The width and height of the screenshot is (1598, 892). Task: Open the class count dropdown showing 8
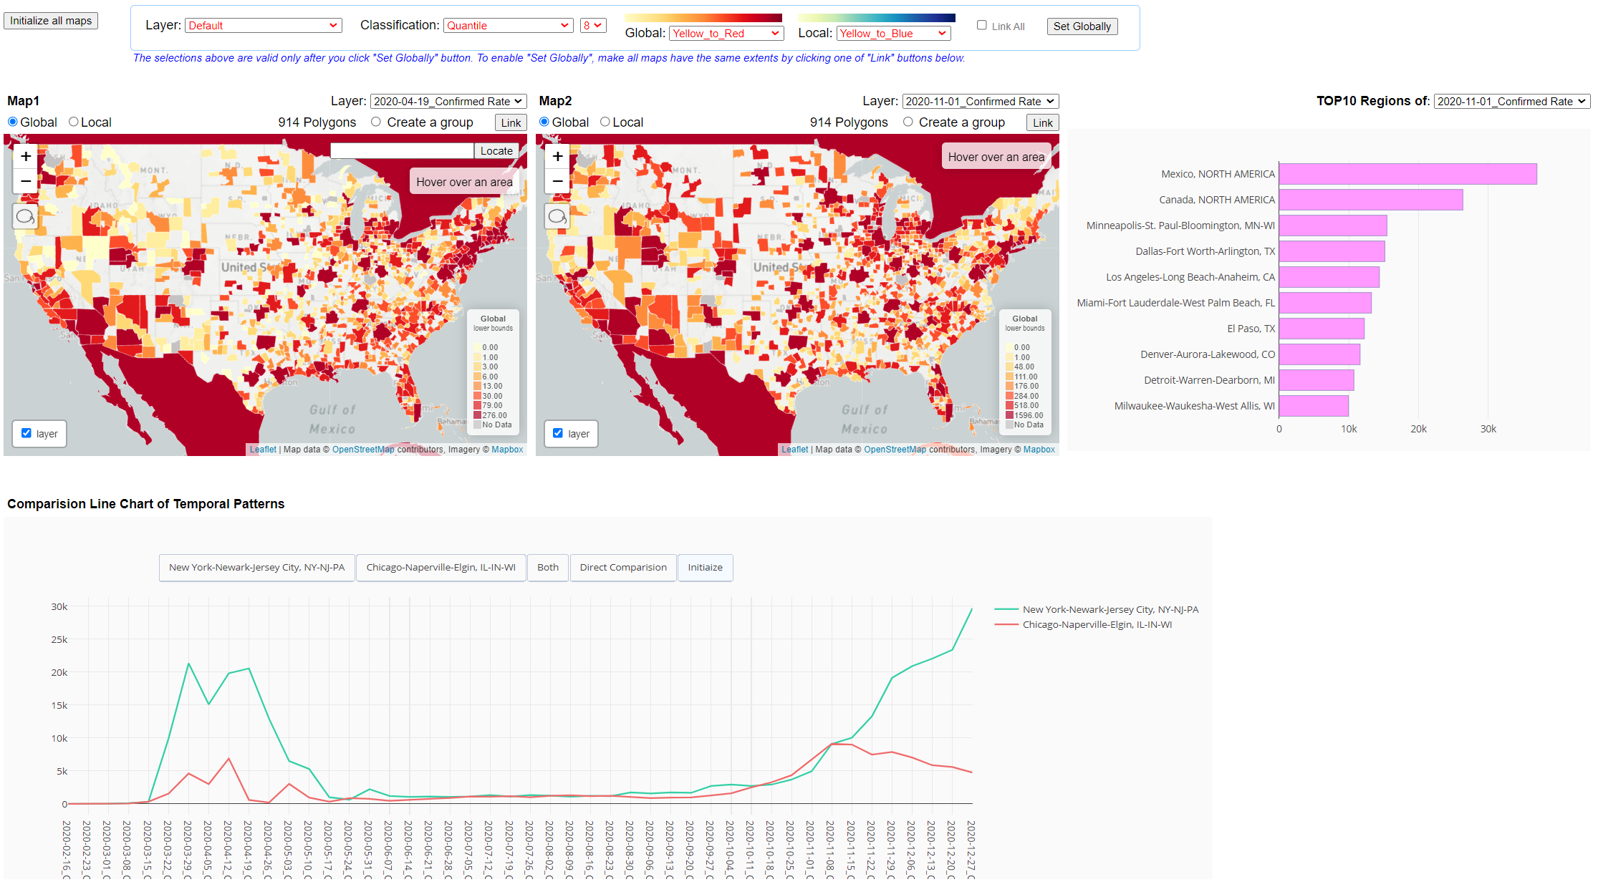pos(593,26)
